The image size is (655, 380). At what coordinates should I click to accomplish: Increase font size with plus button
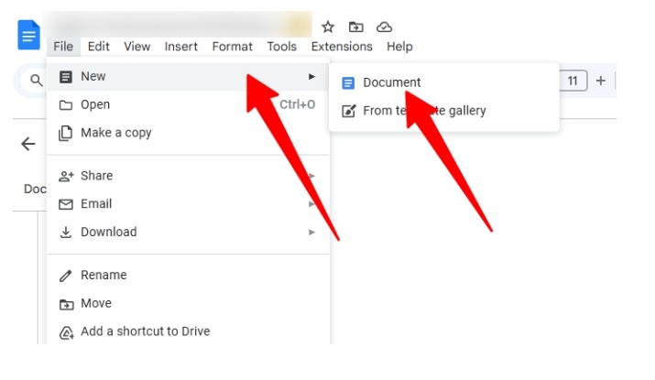[601, 81]
